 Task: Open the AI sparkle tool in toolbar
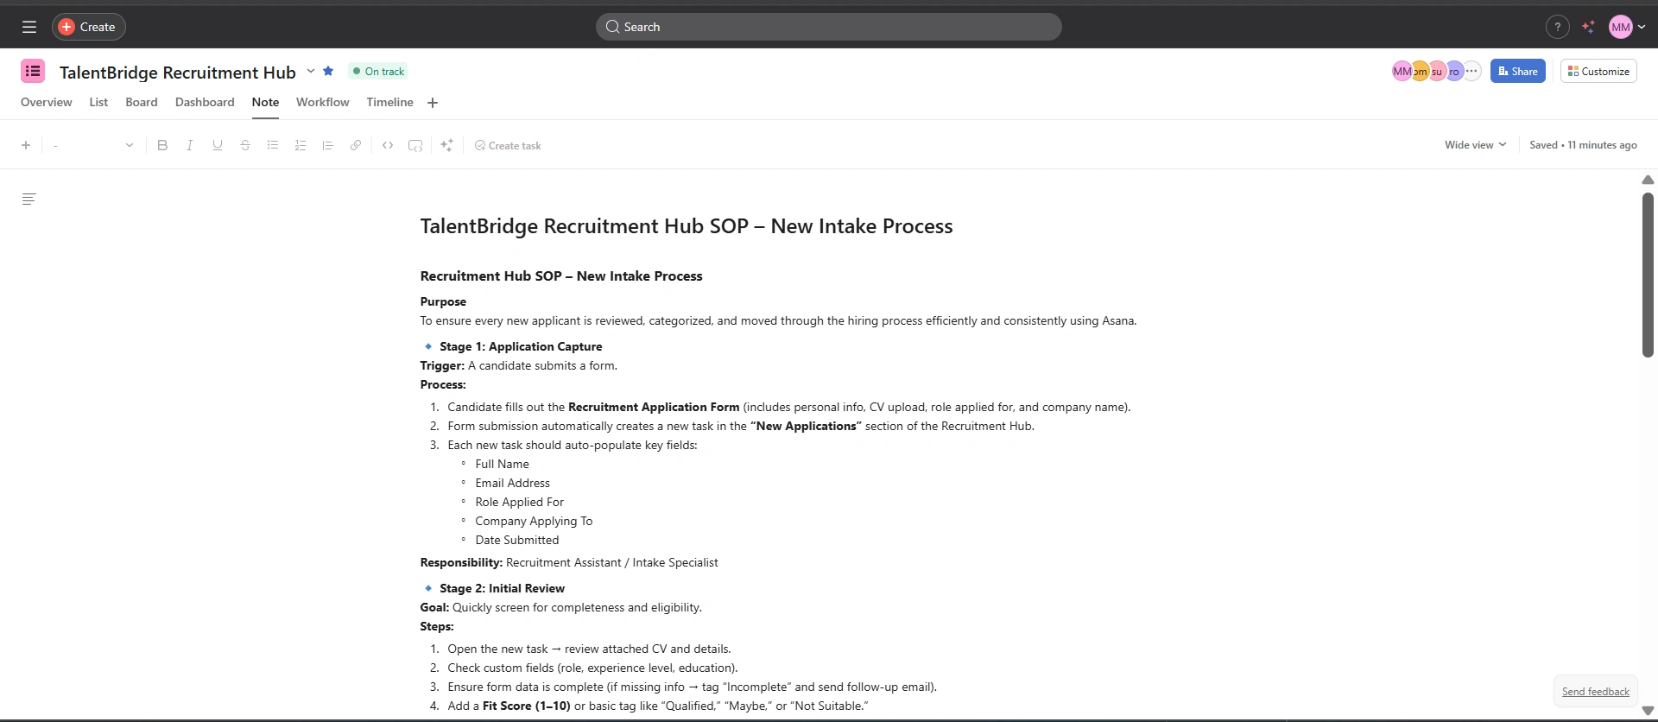446,145
